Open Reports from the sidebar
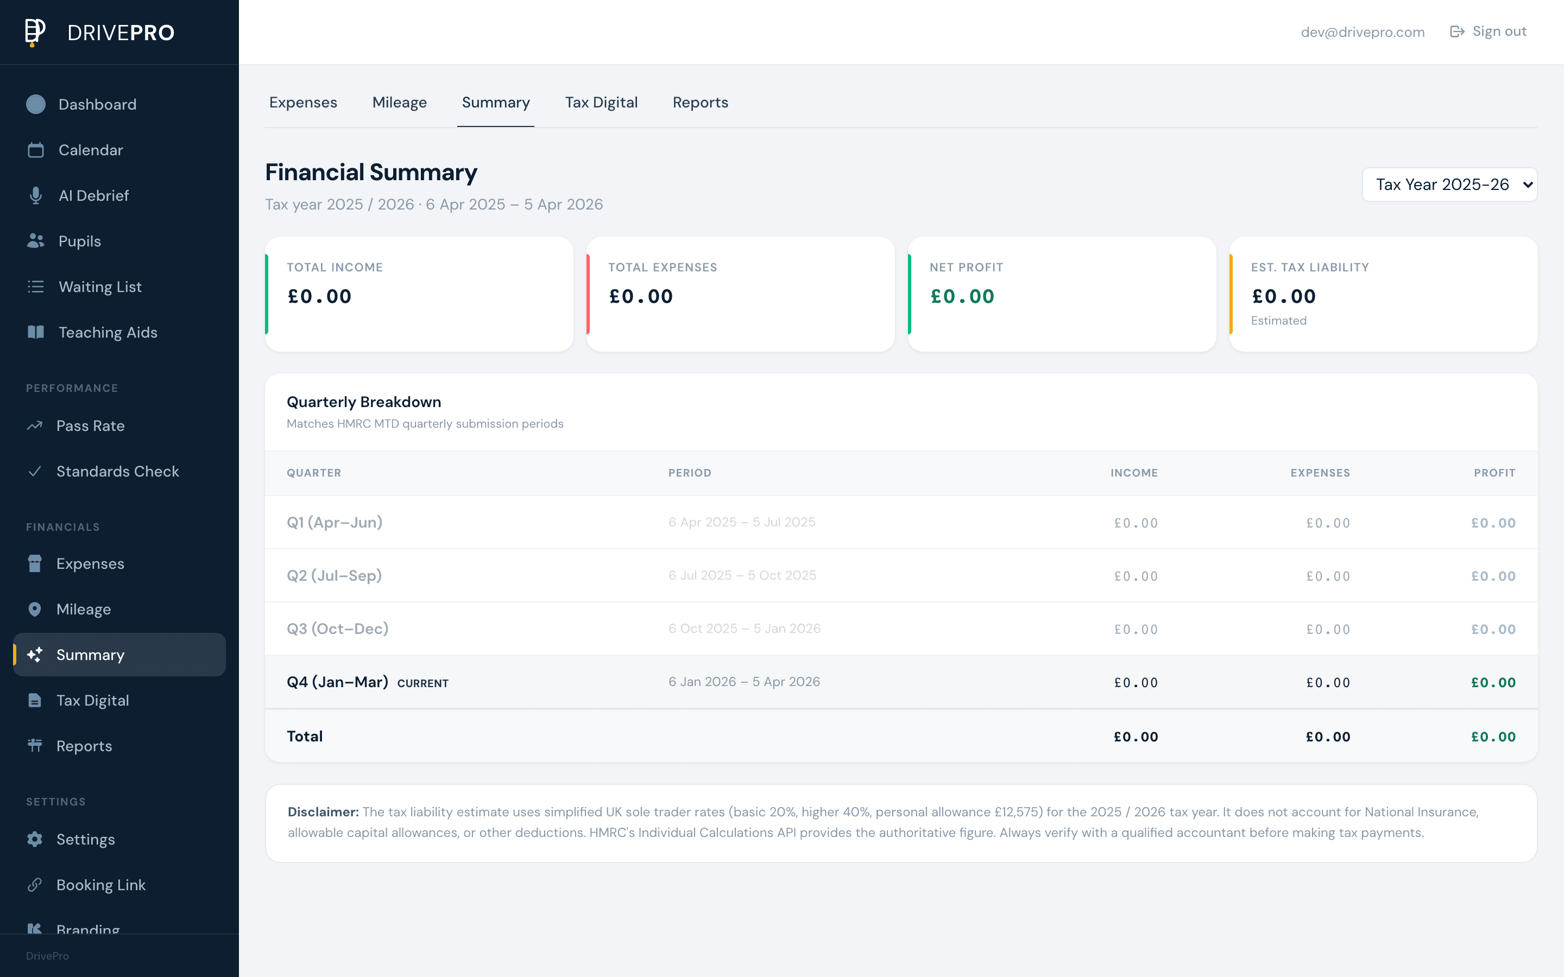 click(x=85, y=746)
